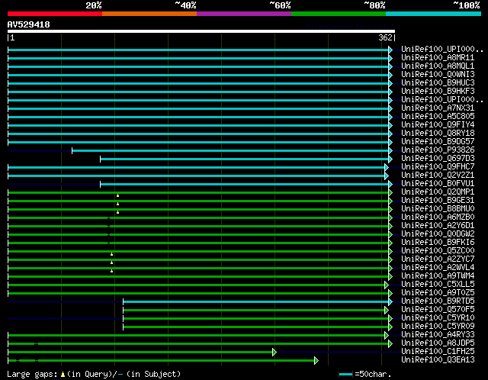The height and width of the screenshot is (380, 488).
Task: Click the UniRef100_A8JDP5 label
Action: pyautogui.click(x=438, y=343)
